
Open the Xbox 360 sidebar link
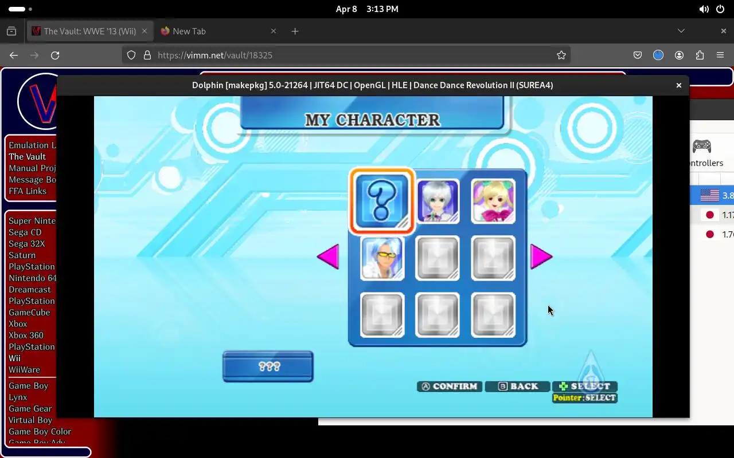click(x=26, y=335)
